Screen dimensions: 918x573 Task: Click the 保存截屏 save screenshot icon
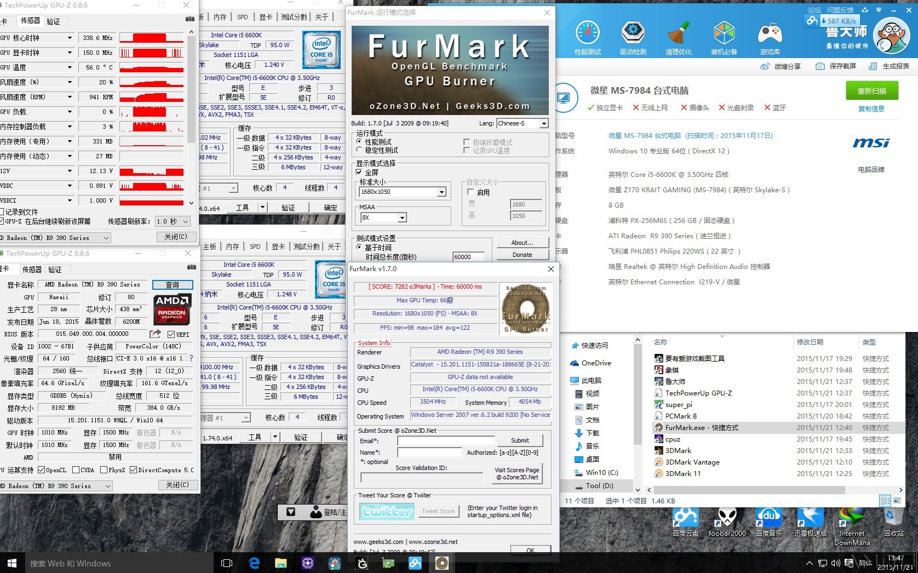point(820,66)
